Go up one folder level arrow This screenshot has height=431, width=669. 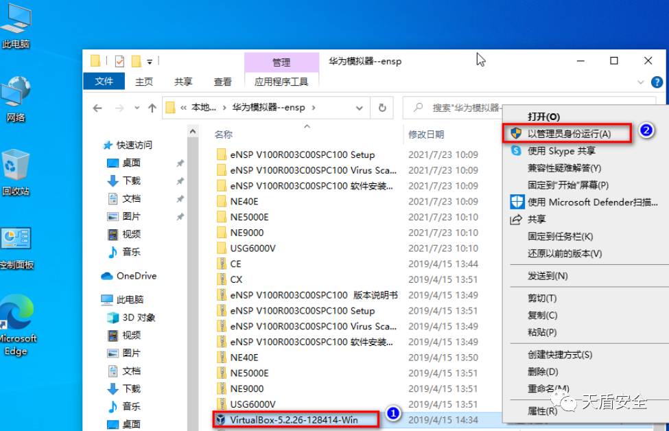point(152,108)
